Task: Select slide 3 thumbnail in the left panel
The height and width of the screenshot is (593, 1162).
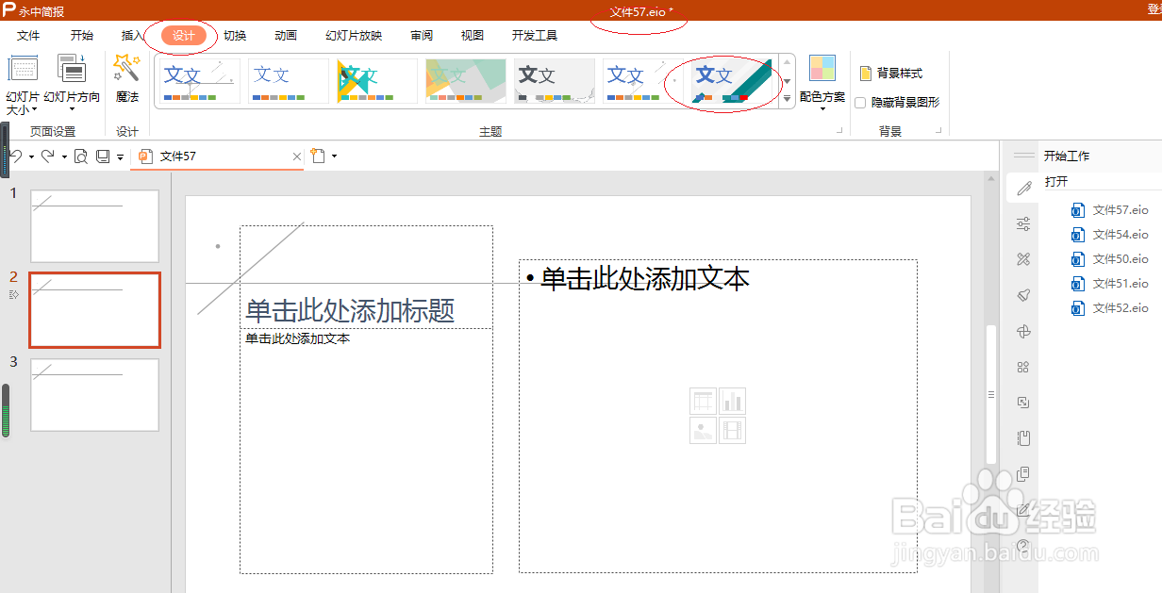Action: (94, 394)
